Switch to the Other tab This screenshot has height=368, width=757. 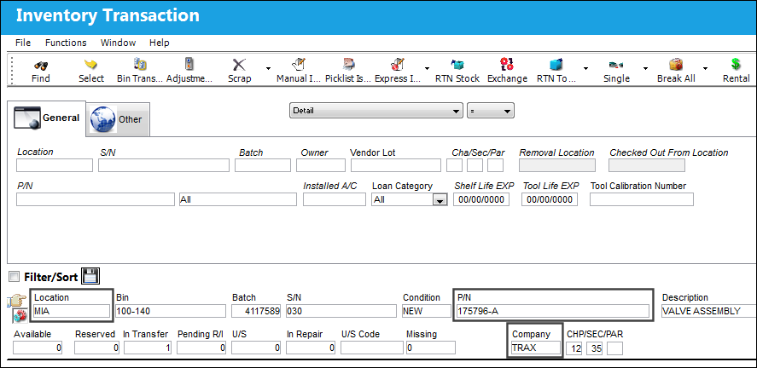(118, 119)
